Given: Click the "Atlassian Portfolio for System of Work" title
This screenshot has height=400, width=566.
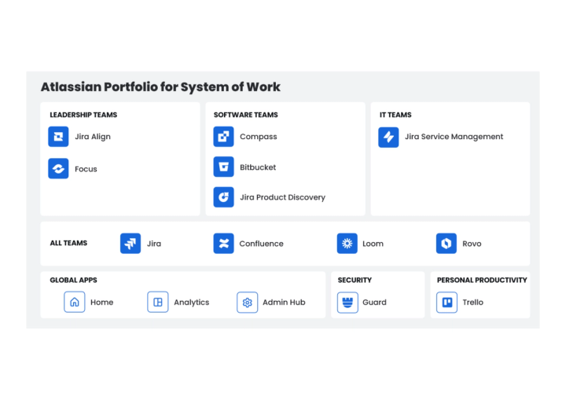Looking at the screenshot, I should click(x=160, y=87).
